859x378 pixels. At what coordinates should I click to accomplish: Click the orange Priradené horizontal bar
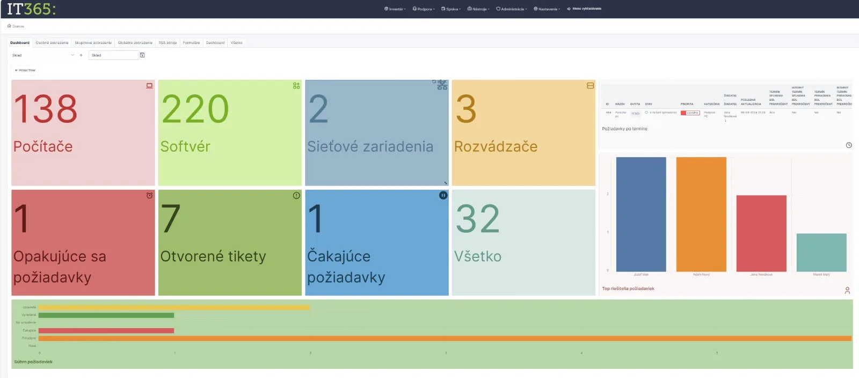pos(445,338)
